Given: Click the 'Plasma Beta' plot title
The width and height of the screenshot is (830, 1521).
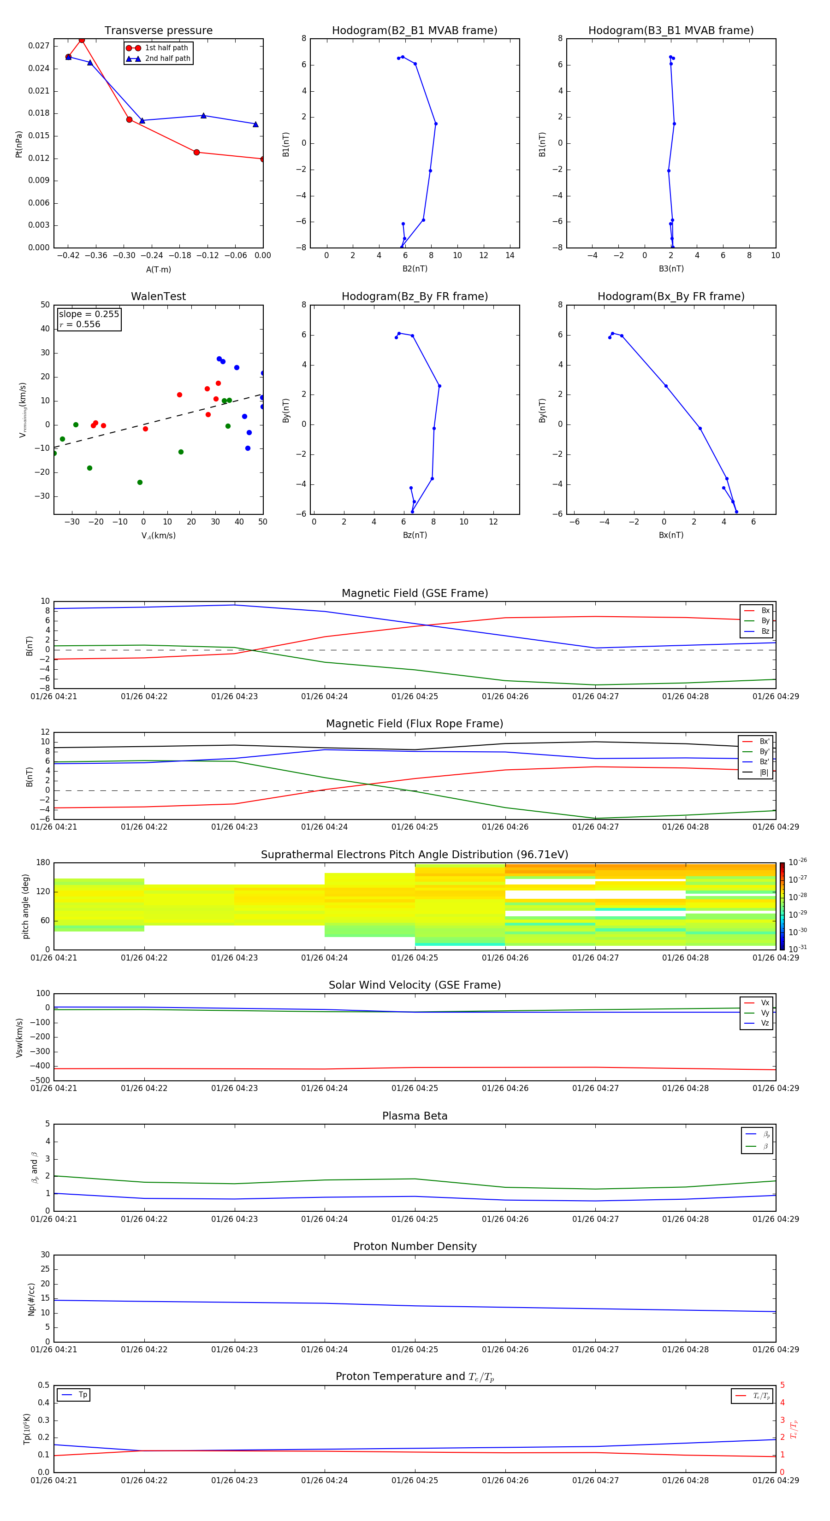Looking at the screenshot, I should tap(415, 1116).
